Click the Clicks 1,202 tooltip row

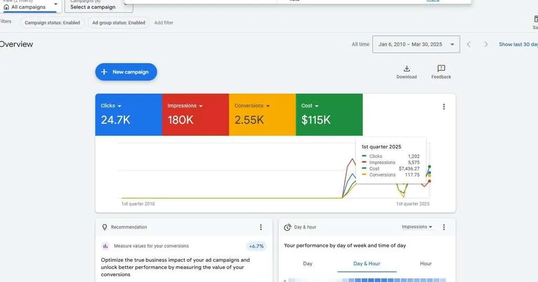pyautogui.click(x=391, y=156)
